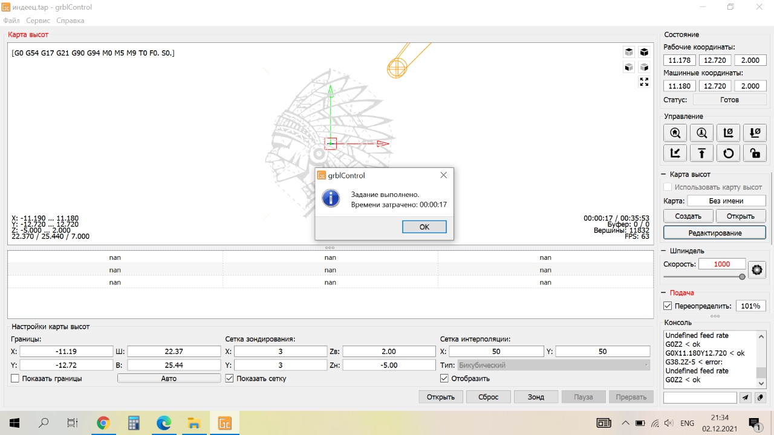Image resolution: width=774 pixels, height=435 pixels.
Task: Fit the toolpath view to the window
Action: point(644,82)
